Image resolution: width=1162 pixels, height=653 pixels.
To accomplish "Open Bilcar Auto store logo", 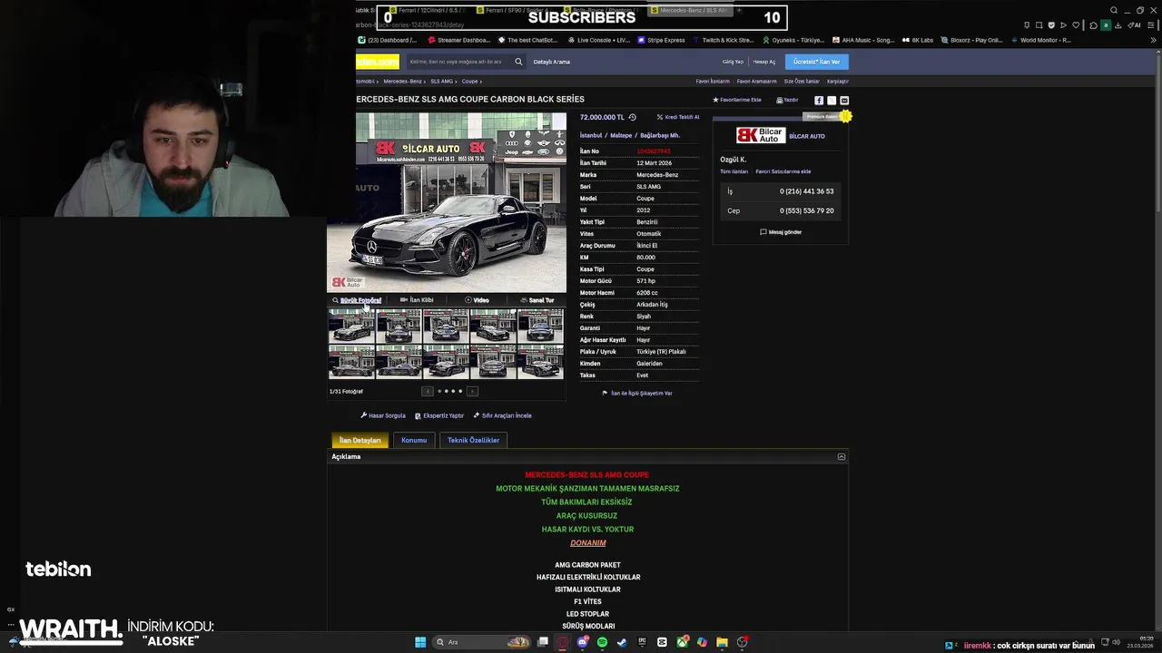I will click(760, 135).
